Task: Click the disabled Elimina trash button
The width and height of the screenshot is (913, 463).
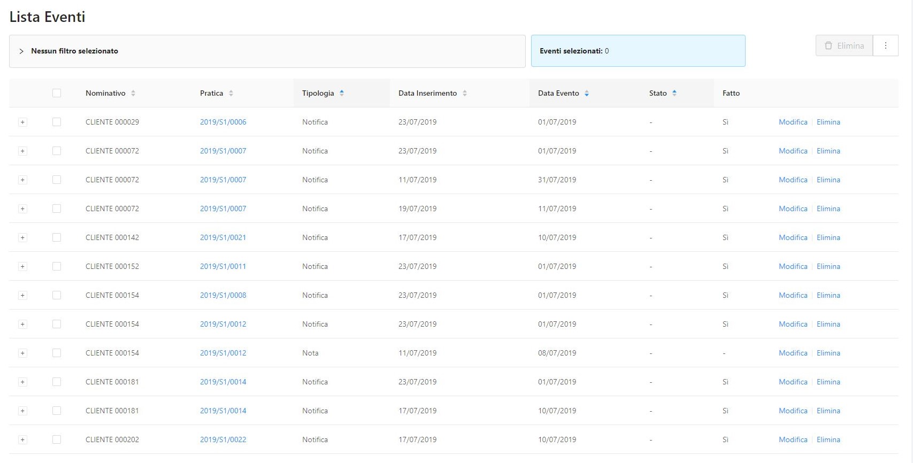Action: pyautogui.click(x=844, y=46)
